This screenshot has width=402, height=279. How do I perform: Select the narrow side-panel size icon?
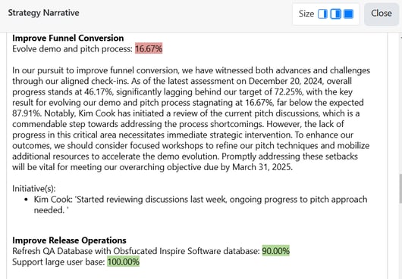click(322, 14)
